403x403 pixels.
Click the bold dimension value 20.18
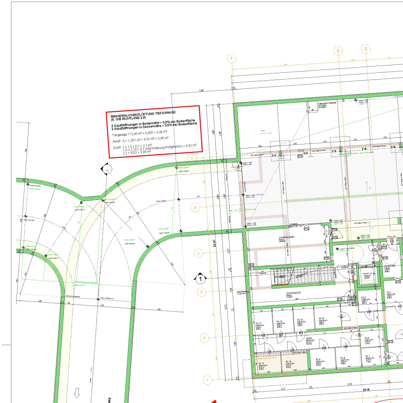point(366,390)
